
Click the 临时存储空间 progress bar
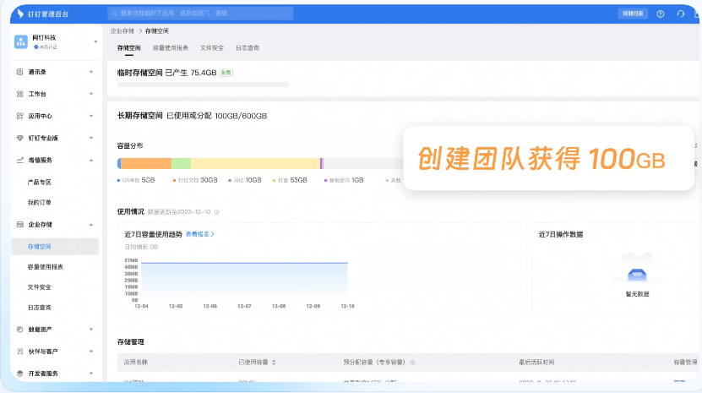(203, 85)
